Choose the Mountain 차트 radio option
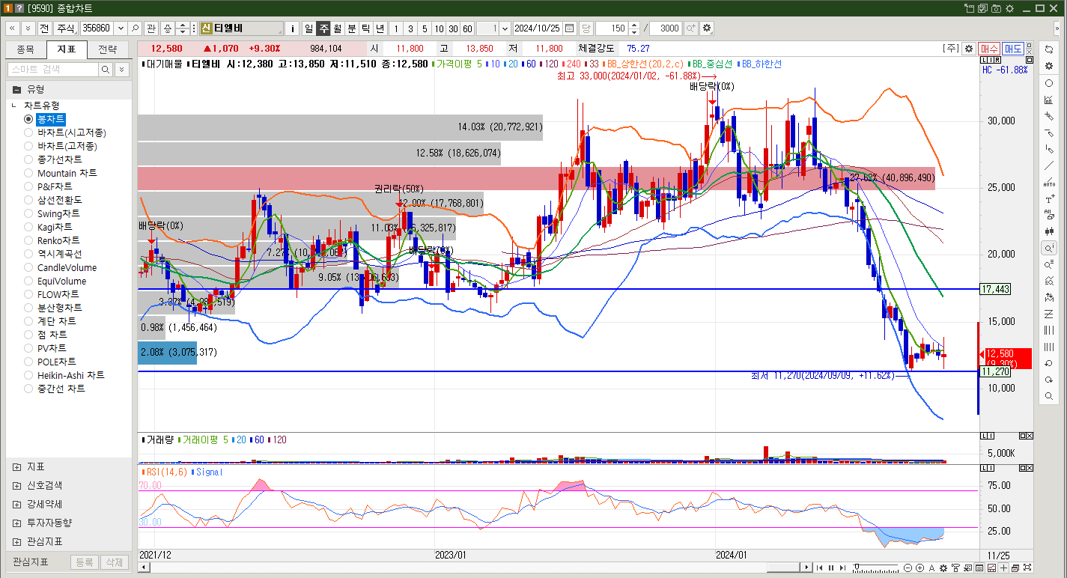The width and height of the screenshot is (1067, 578). (x=29, y=173)
